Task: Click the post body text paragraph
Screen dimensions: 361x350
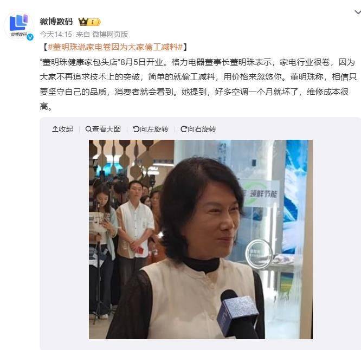Action: [x=198, y=84]
